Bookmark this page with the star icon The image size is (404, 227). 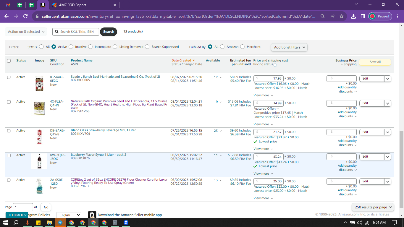342,17
